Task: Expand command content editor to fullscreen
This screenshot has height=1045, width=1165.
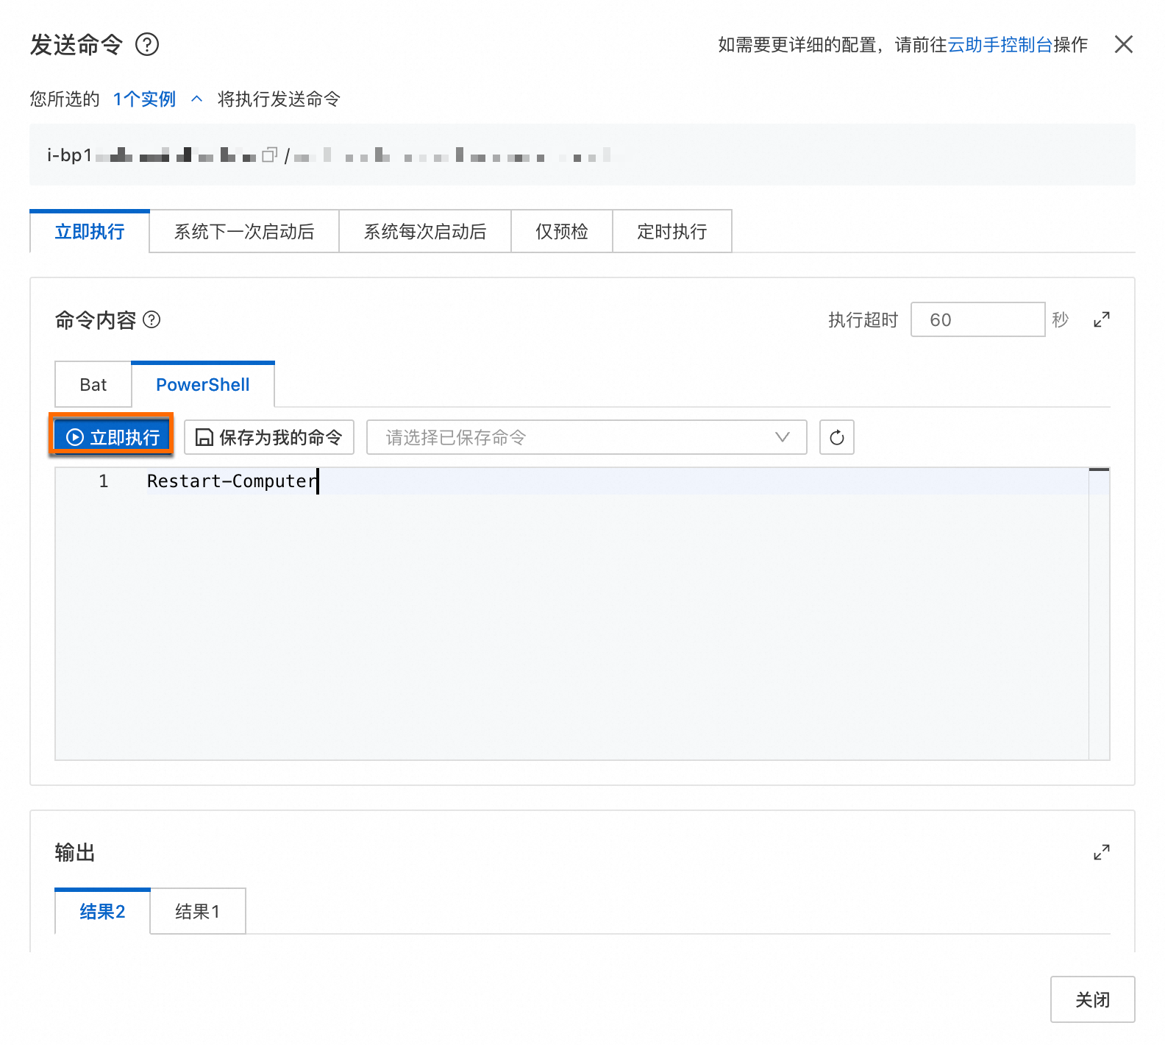Action: (x=1101, y=319)
